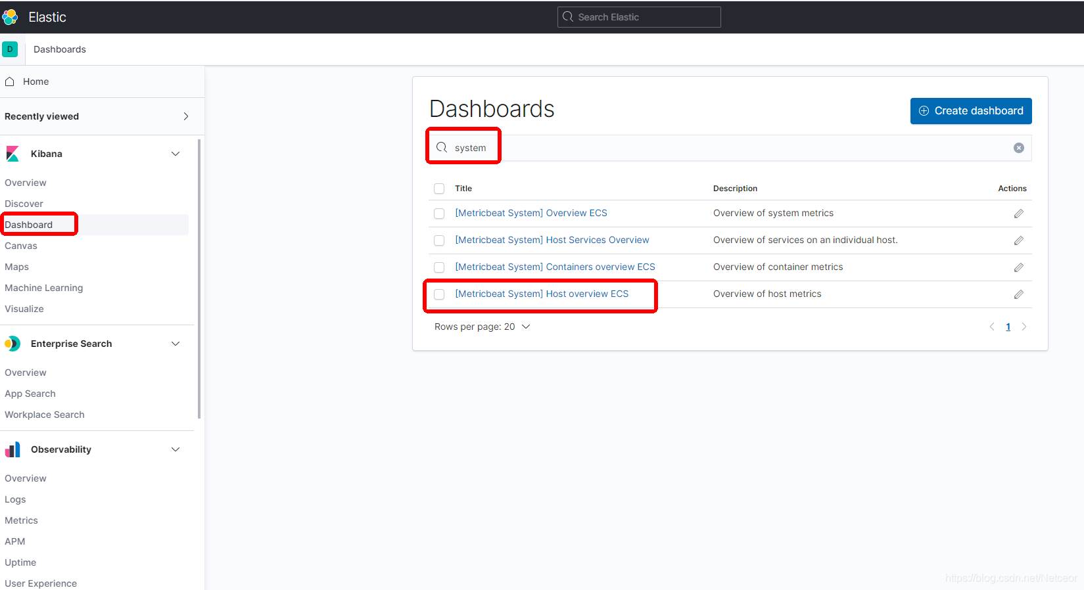The height and width of the screenshot is (590, 1084).
Task: Expand the Recently viewed section
Action: tap(186, 116)
